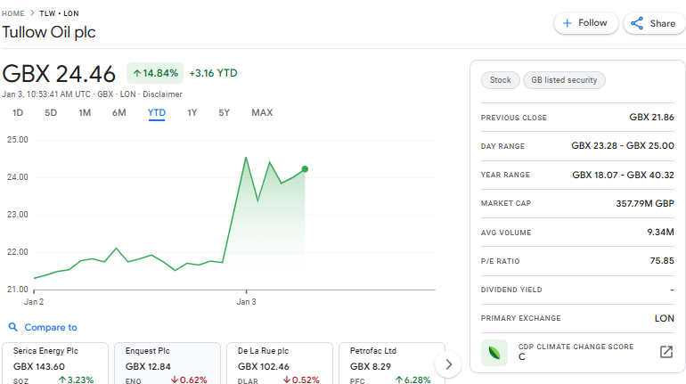Click the Share button
Image resolution: width=686 pixels, height=384 pixels.
[655, 23]
